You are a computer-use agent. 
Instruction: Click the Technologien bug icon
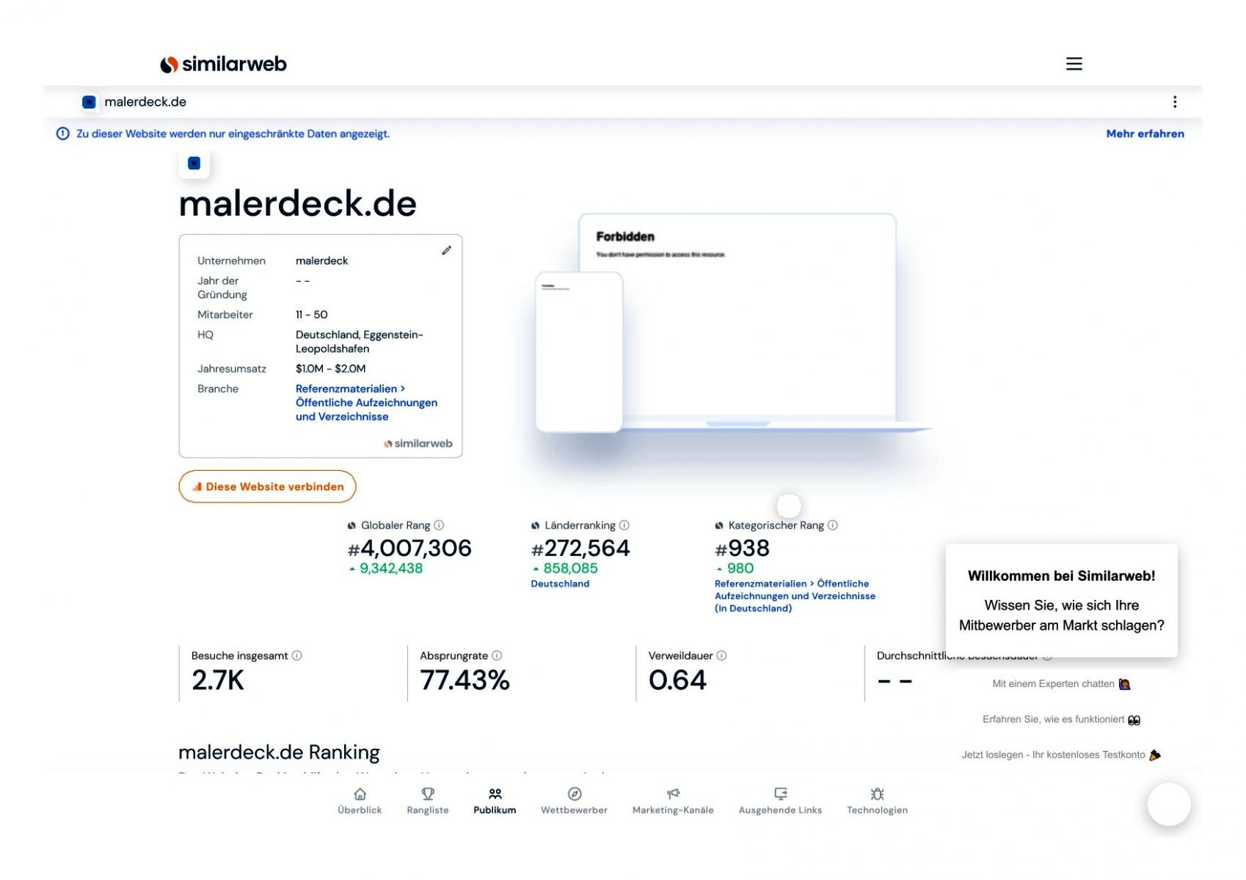[x=877, y=794]
